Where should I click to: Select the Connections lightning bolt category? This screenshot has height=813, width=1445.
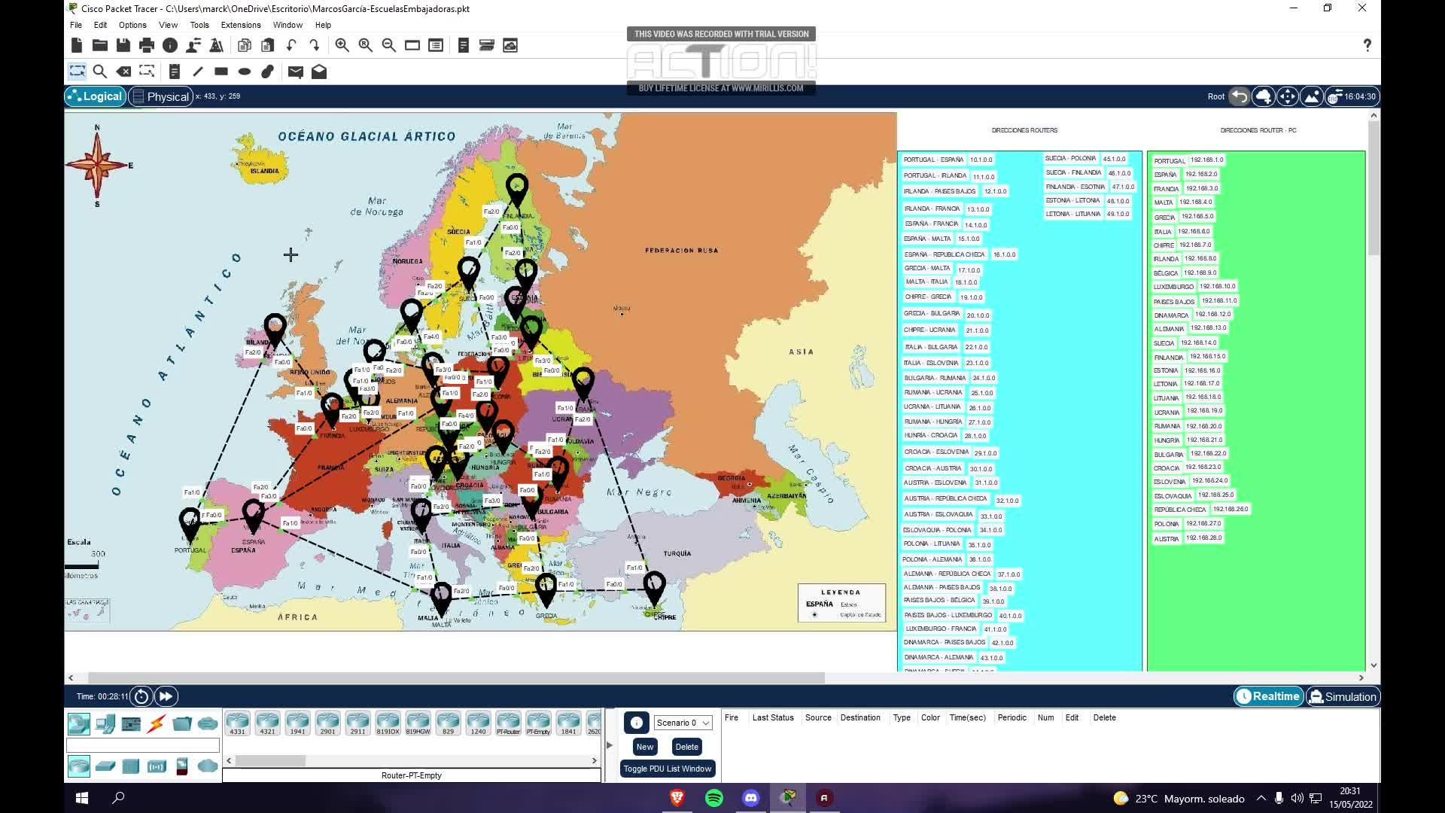coord(157,724)
